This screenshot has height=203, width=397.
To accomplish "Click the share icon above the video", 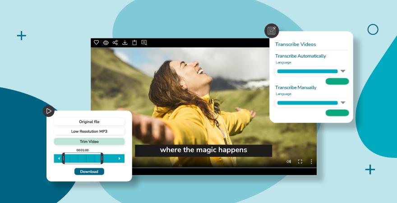I will 115,42.
